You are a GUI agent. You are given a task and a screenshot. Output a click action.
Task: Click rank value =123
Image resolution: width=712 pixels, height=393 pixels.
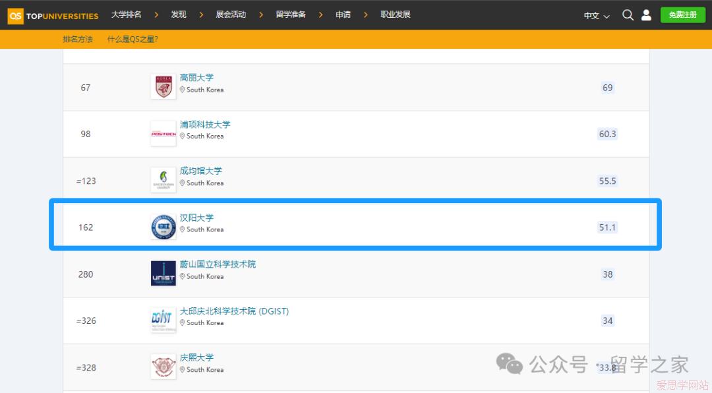pyautogui.click(x=86, y=181)
